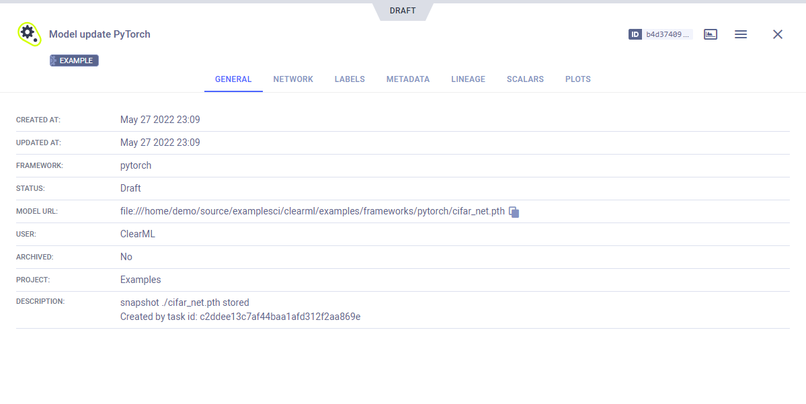
Task: Click the cifar_net.pth model URL path
Action: click(x=312, y=211)
